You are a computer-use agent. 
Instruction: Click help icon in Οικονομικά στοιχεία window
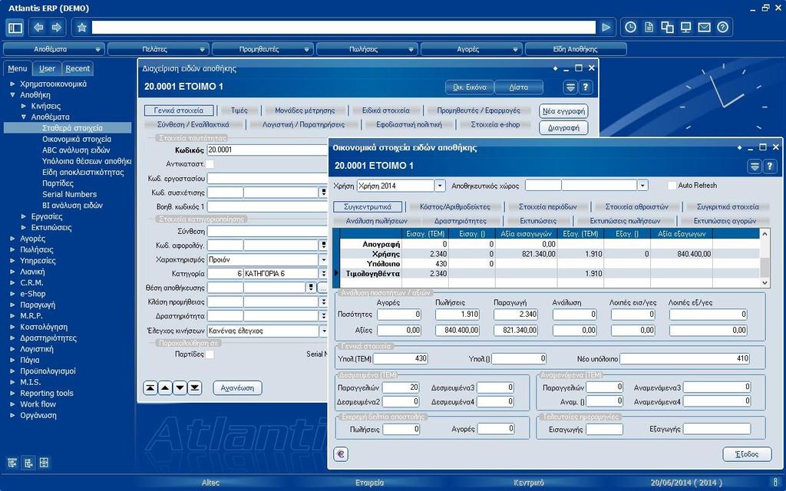click(x=770, y=166)
